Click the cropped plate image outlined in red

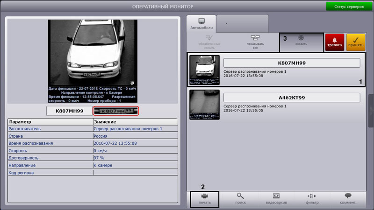click(116, 111)
